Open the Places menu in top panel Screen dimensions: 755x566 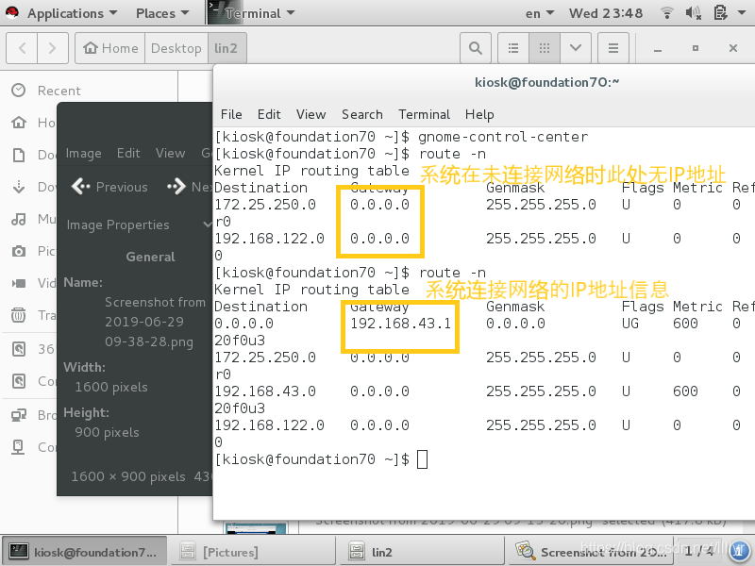click(161, 13)
